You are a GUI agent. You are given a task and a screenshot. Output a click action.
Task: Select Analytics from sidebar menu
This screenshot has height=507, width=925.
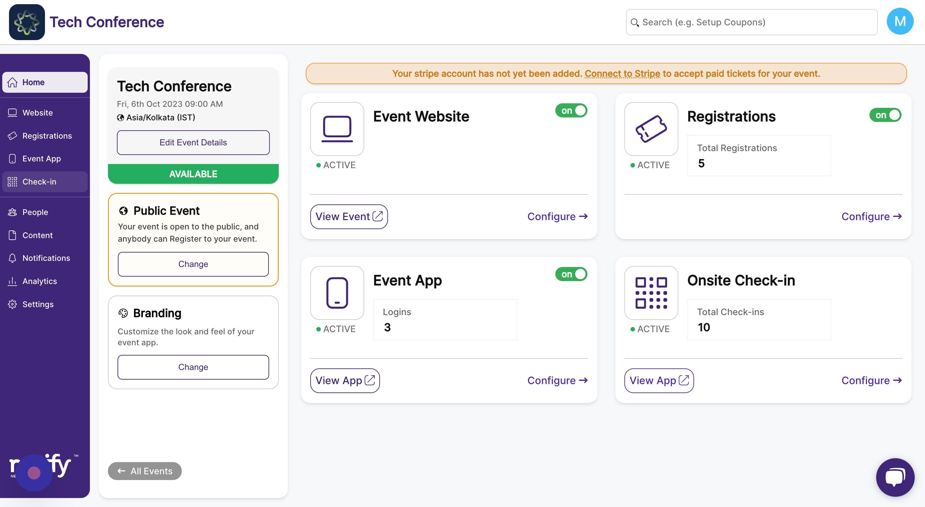(x=40, y=281)
